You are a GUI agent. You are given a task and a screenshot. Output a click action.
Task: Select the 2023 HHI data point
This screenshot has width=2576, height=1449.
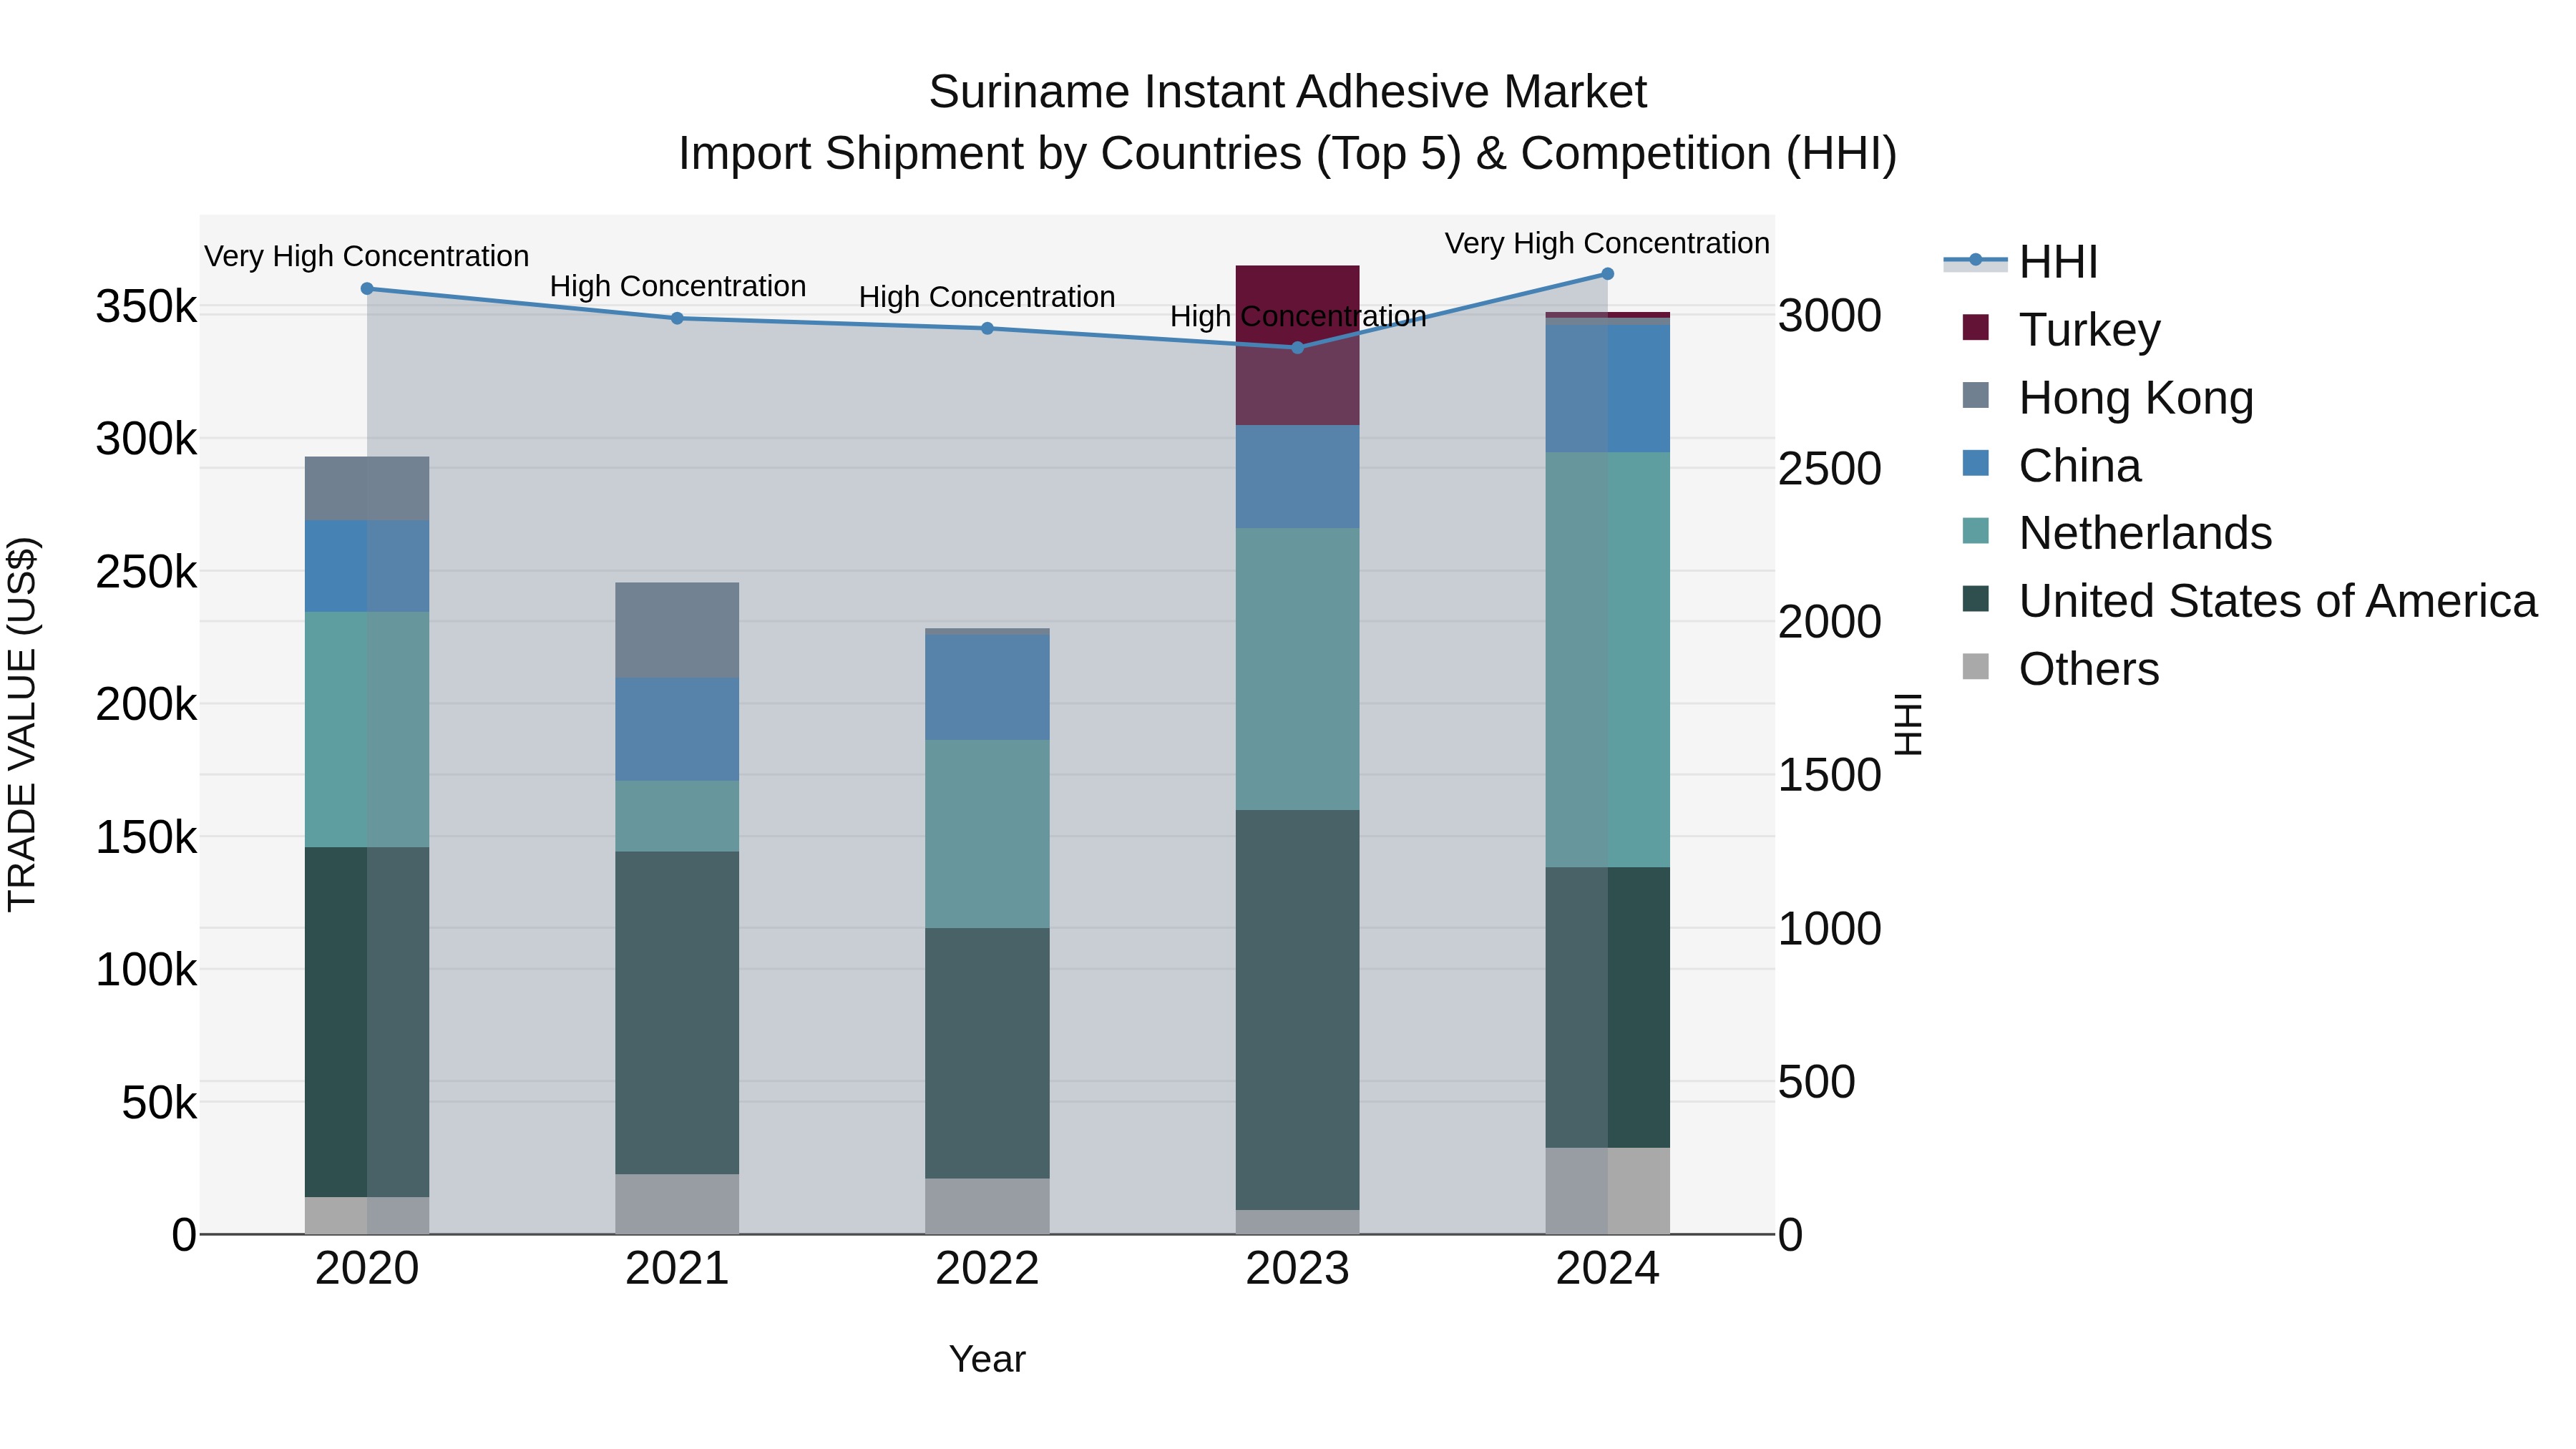(1298, 348)
